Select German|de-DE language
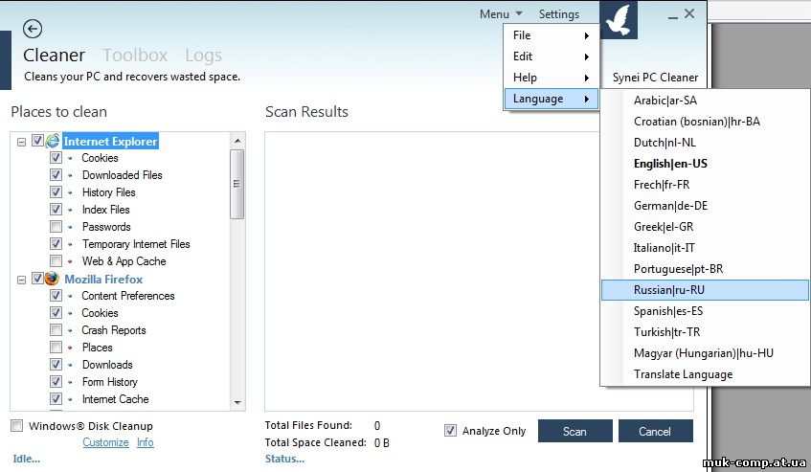 [x=705, y=206]
